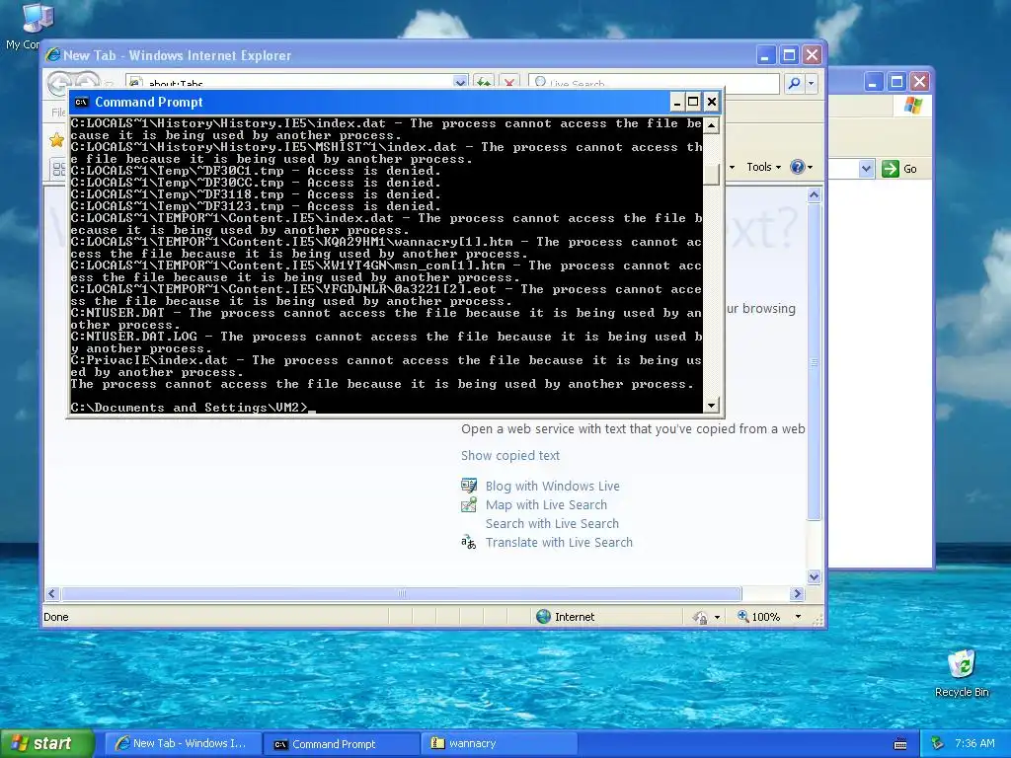Click the IE page scroll up arrow
Screen dimensions: 1011x758
pyautogui.click(x=814, y=194)
